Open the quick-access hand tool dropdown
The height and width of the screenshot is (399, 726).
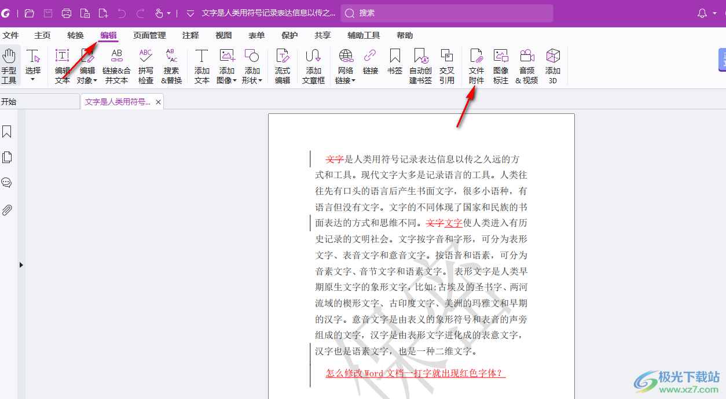pos(168,13)
